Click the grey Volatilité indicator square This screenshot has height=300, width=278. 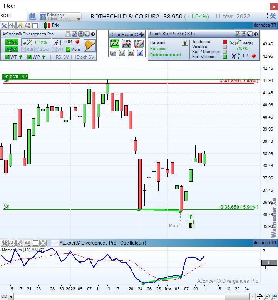coord(225,47)
